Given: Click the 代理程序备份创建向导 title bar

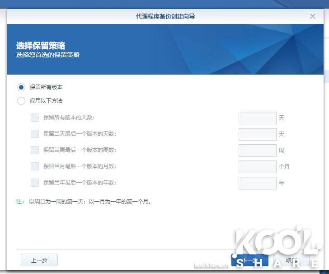Looking at the screenshot, I should point(165,16).
